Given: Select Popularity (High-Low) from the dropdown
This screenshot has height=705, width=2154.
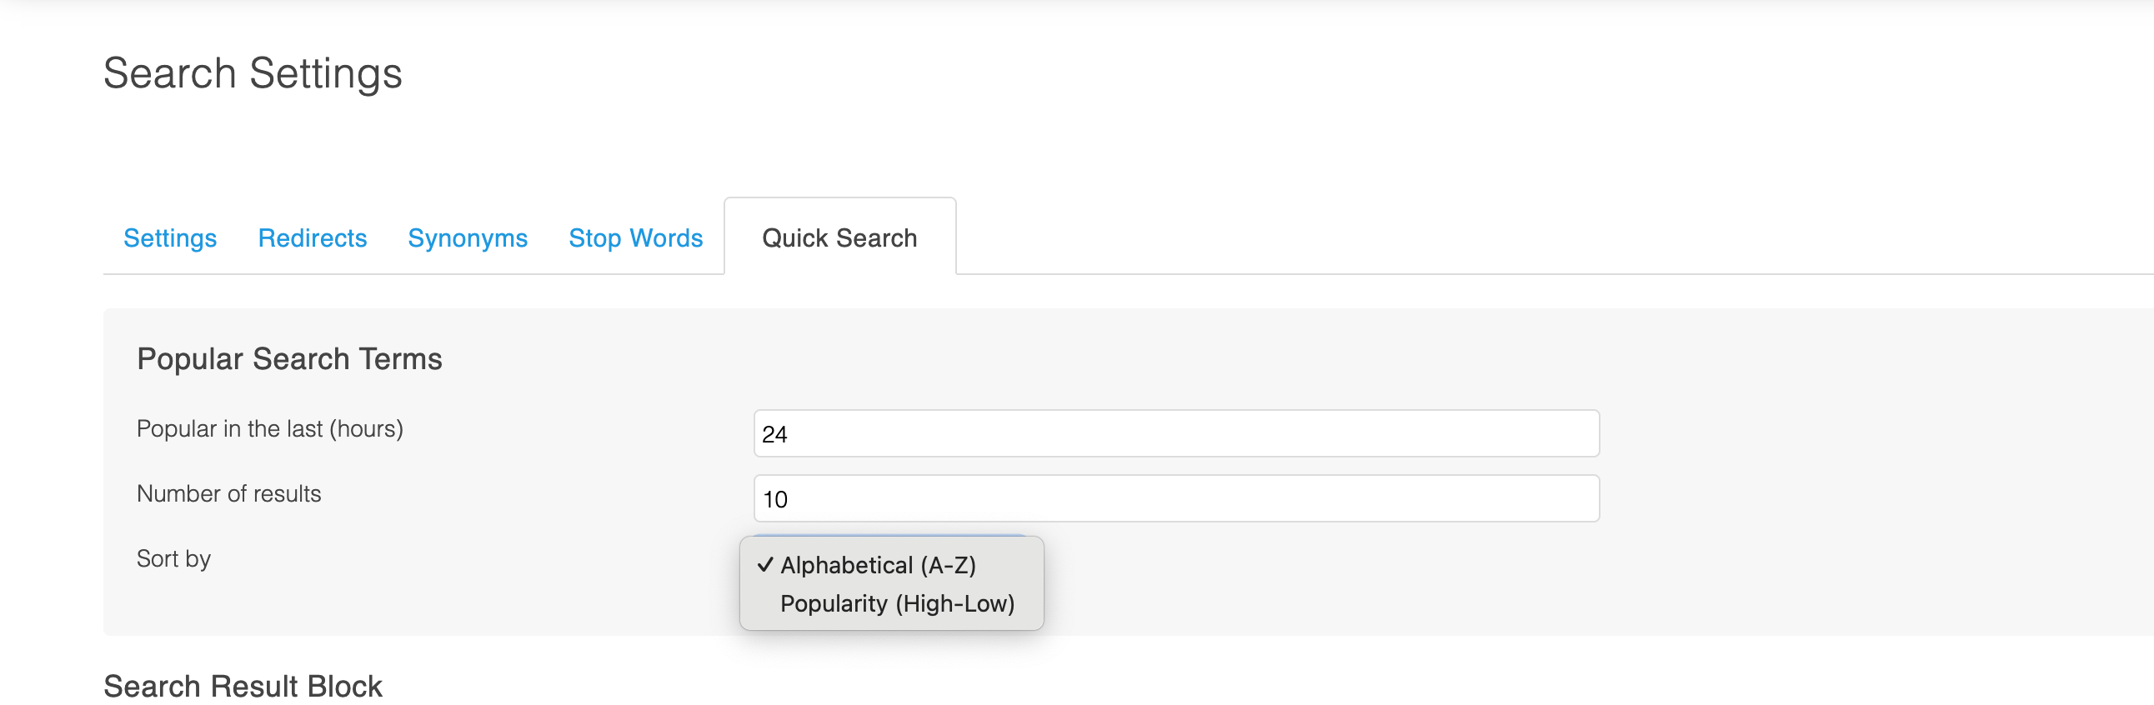Looking at the screenshot, I should [896, 604].
